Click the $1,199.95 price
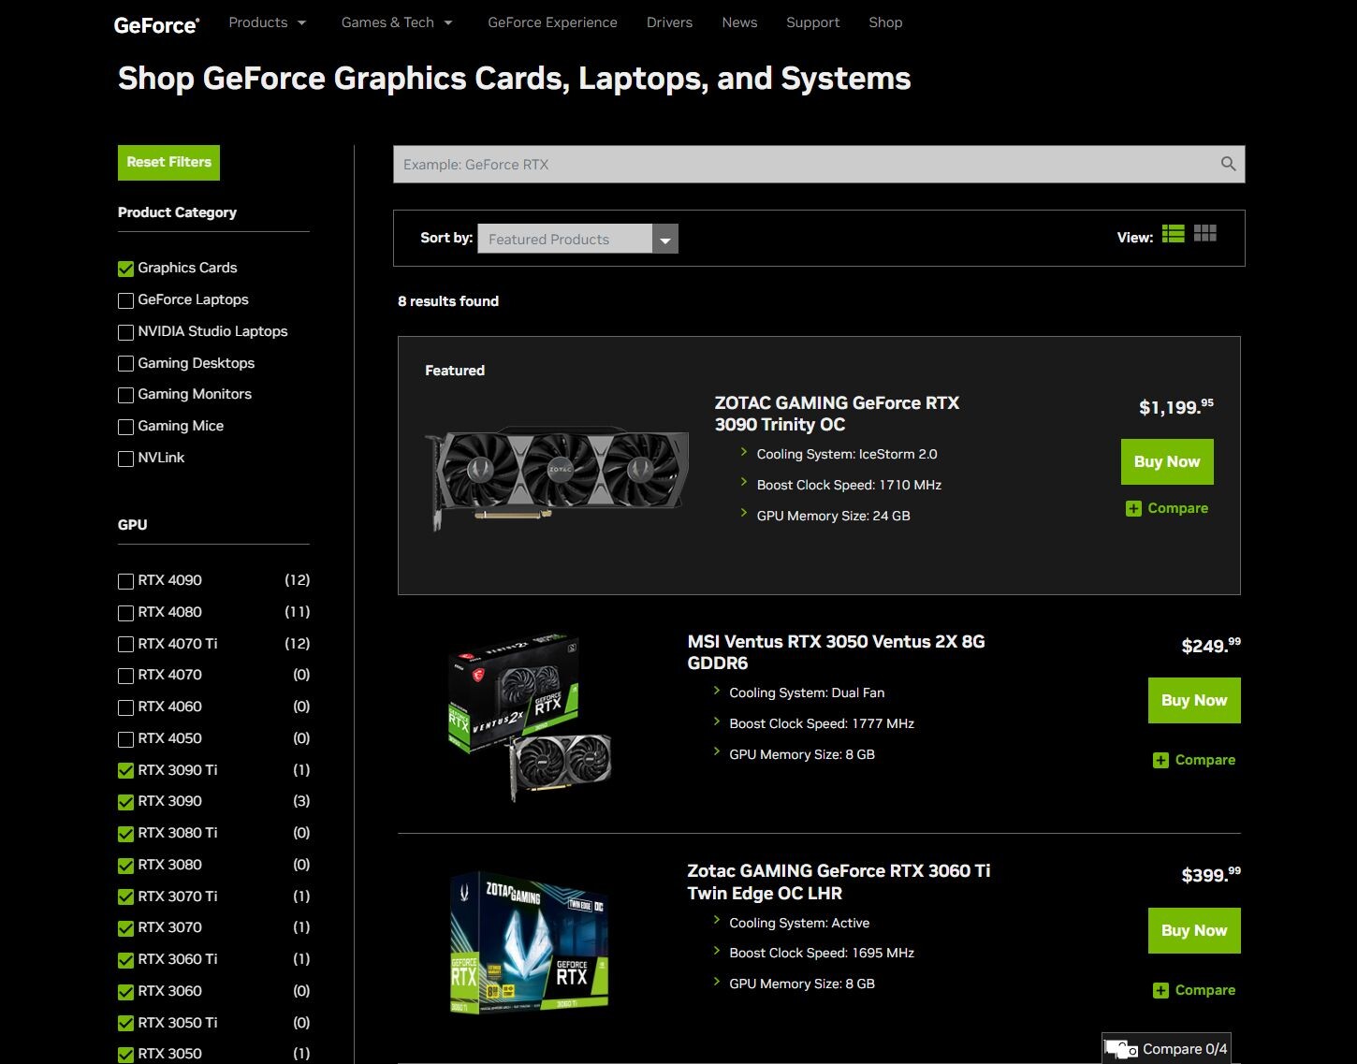The height and width of the screenshot is (1064, 1357). click(x=1176, y=406)
